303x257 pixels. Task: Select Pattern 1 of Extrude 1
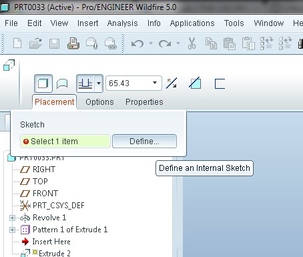click(70, 230)
